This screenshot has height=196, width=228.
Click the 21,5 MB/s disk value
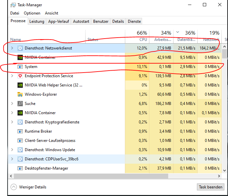pyautogui.click(x=187, y=48)
